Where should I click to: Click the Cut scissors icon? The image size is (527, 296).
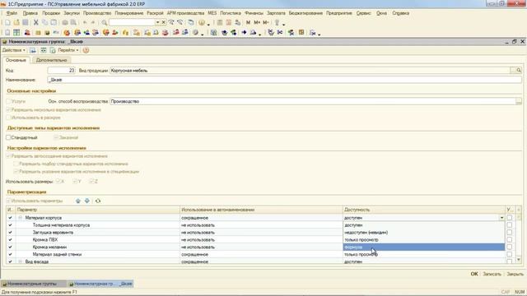pos(35,22)
